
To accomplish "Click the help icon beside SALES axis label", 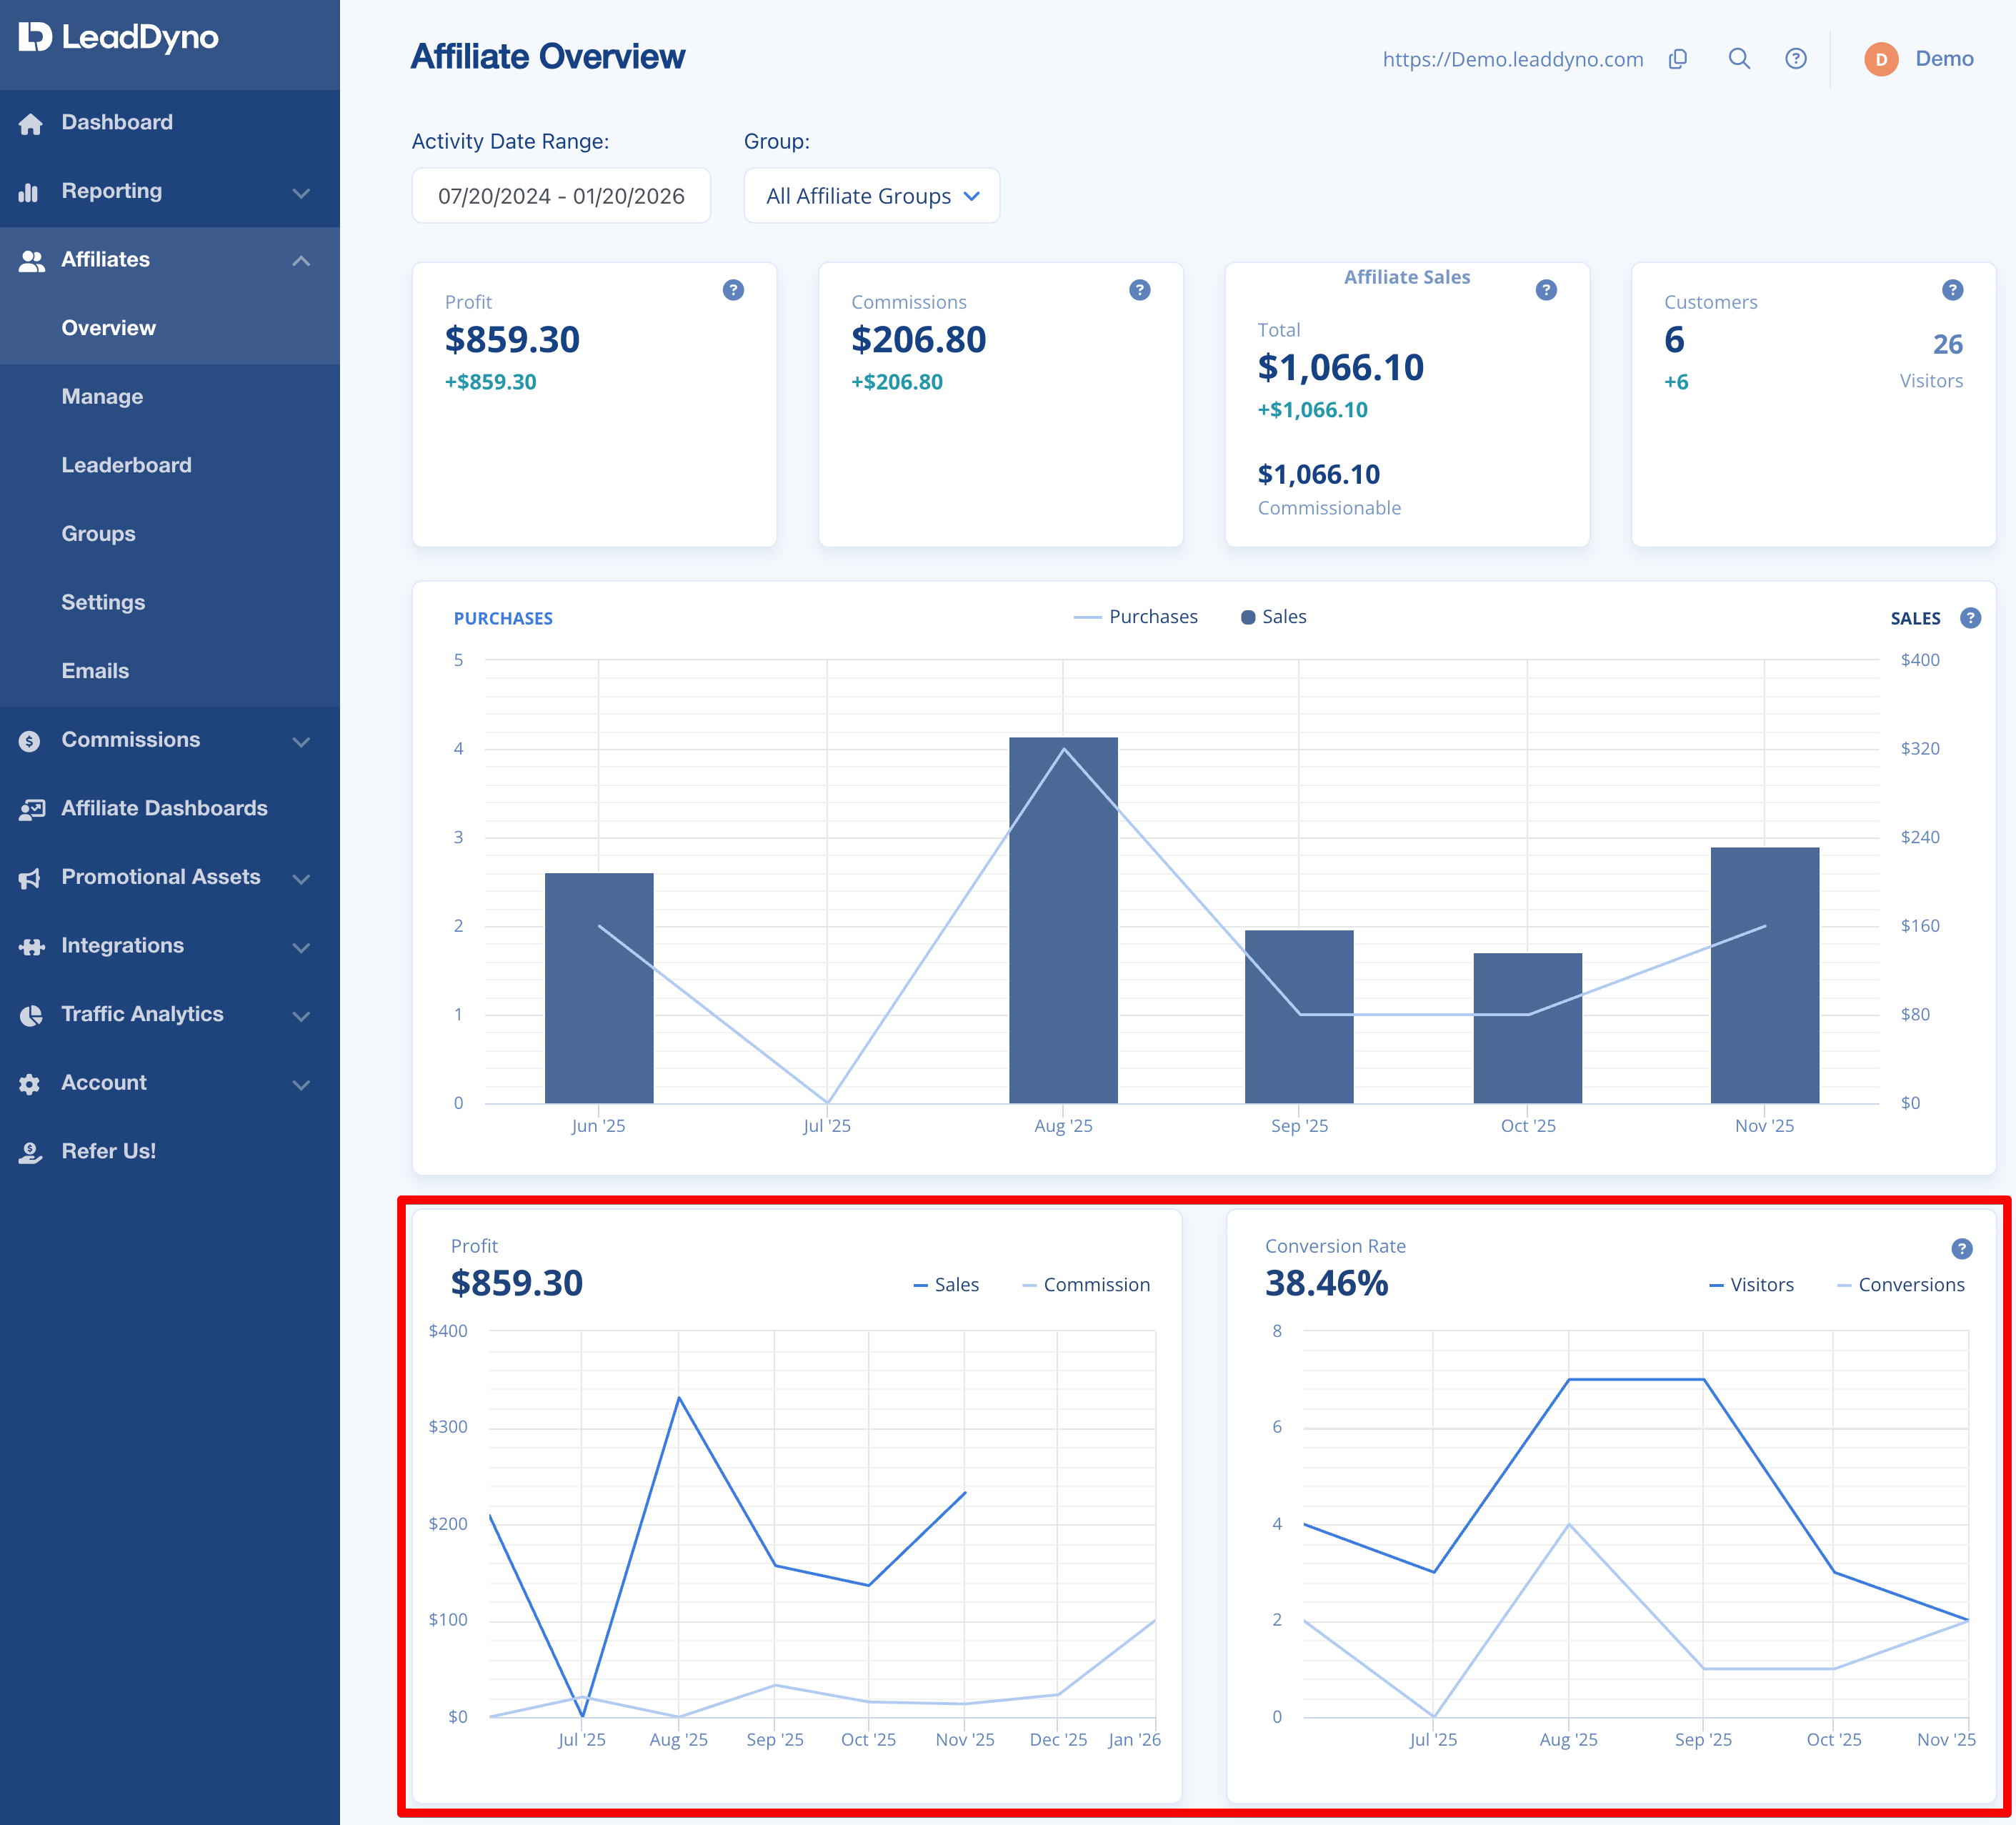I will 1970,618.
